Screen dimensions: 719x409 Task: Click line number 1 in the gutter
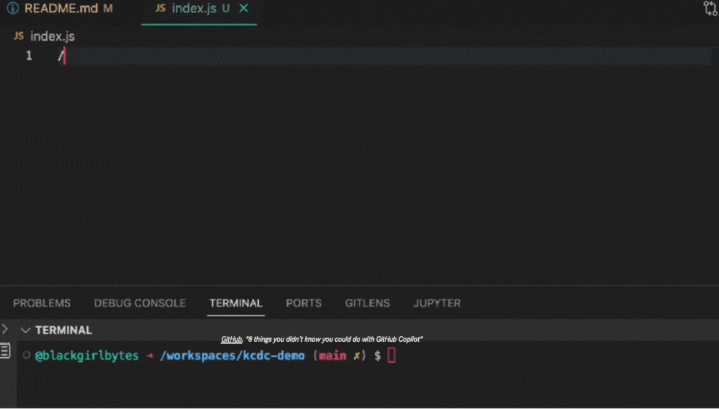[x=29, y=55]
